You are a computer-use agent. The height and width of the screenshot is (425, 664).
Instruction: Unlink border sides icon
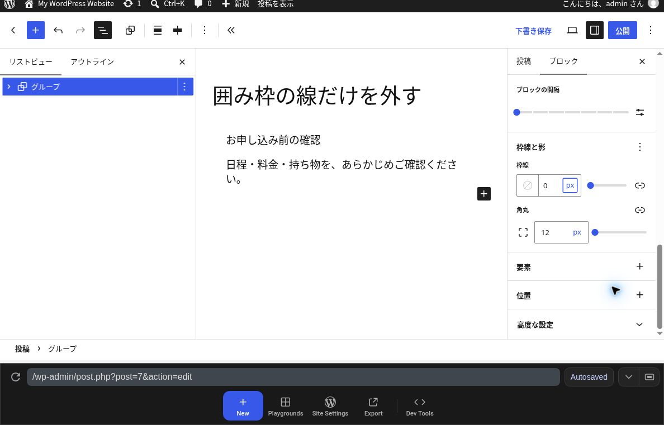[640, 185]
